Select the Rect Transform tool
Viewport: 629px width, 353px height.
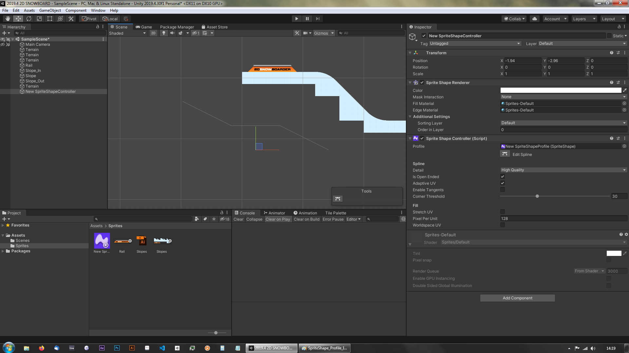[x=50, y=19]
